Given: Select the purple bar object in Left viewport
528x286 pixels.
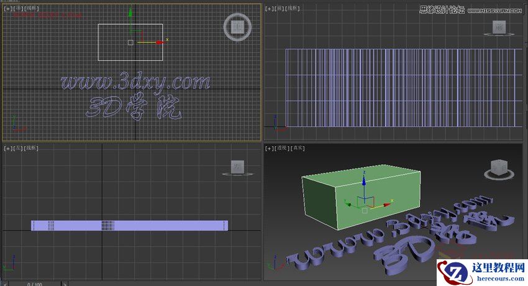Looking at the screenshot, I should [x=129, y=226].
